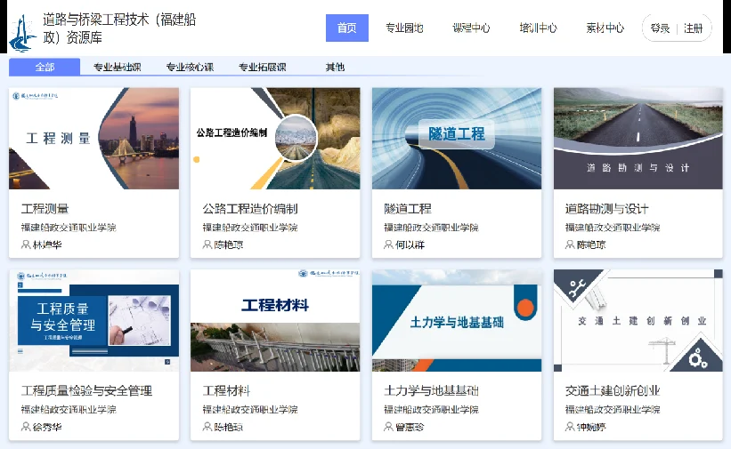Click teacher name 曾惠珍
This screenshot has height=449, width=731.
[x=410, y=427]
